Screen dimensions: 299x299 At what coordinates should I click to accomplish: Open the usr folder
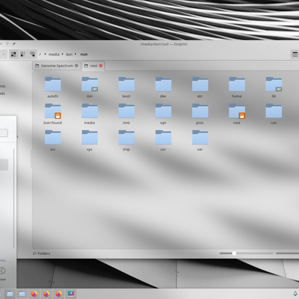[163, 141]
